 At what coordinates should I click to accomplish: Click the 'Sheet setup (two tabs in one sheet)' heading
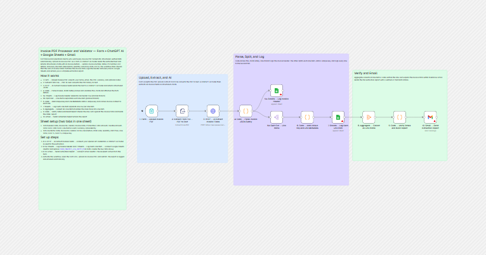coord(66,121)
